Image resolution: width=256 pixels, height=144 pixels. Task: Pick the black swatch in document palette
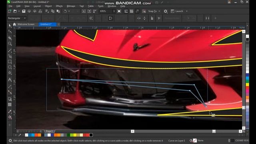tap(91, 135)
